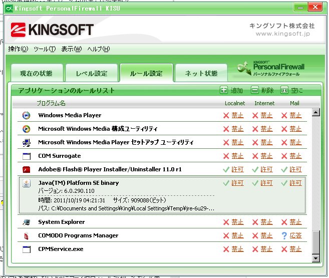329x278 pixels.
Task: Click the Kingsoft title bar app icon
Action: click(x=9, y=9)
